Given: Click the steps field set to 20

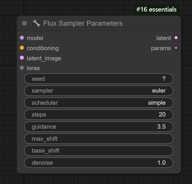Looking at the screenshot, I should coord(99,114).
